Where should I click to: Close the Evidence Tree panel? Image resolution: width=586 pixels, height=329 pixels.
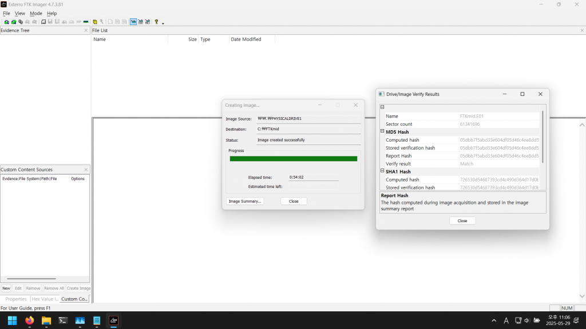tap(86, 31)
